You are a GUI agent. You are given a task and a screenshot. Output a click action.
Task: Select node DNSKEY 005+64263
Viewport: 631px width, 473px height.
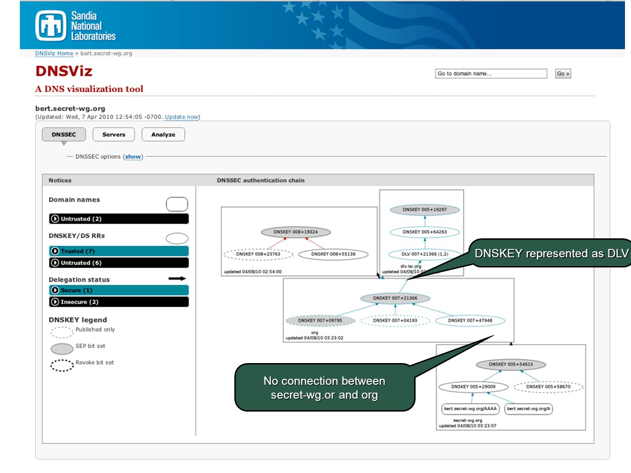coord(425,232)
